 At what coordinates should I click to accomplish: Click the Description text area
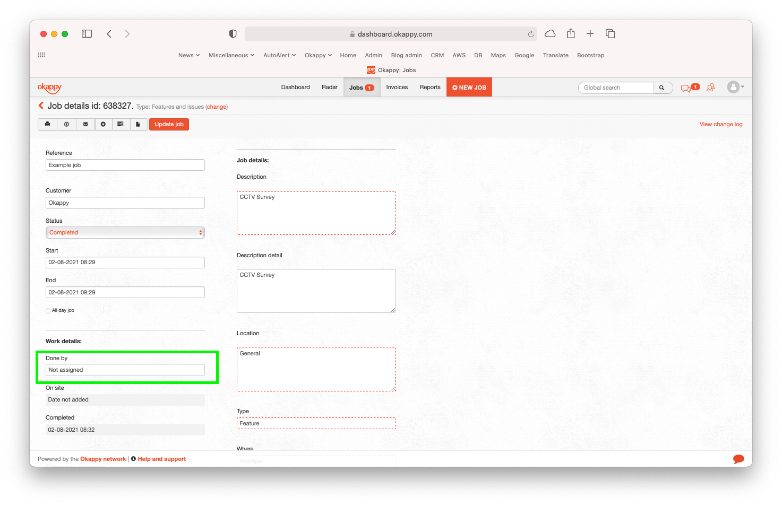(x=316, y=213)
